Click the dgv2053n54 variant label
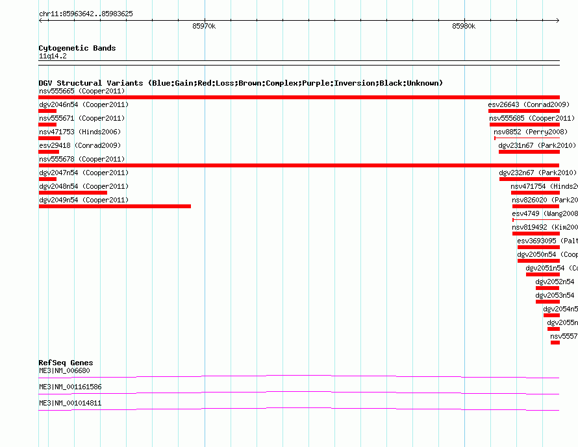The width and height of the screenshot is (578, 447). pyautogui.click(x=555, y=295)
